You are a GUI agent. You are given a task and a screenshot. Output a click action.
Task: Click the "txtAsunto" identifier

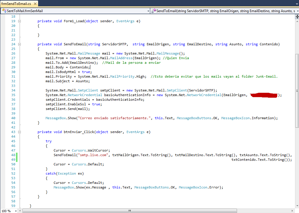248,155
